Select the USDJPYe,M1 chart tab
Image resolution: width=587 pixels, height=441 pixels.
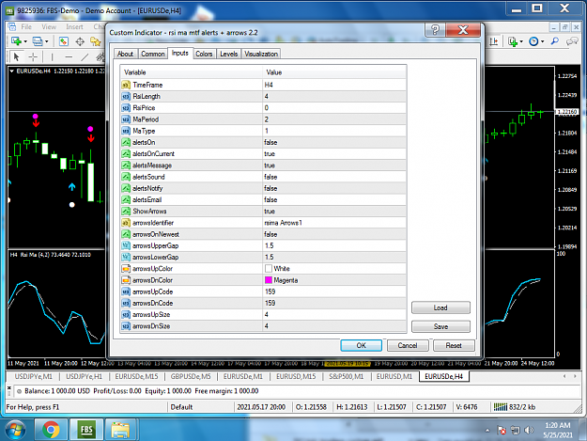point(33,376)
